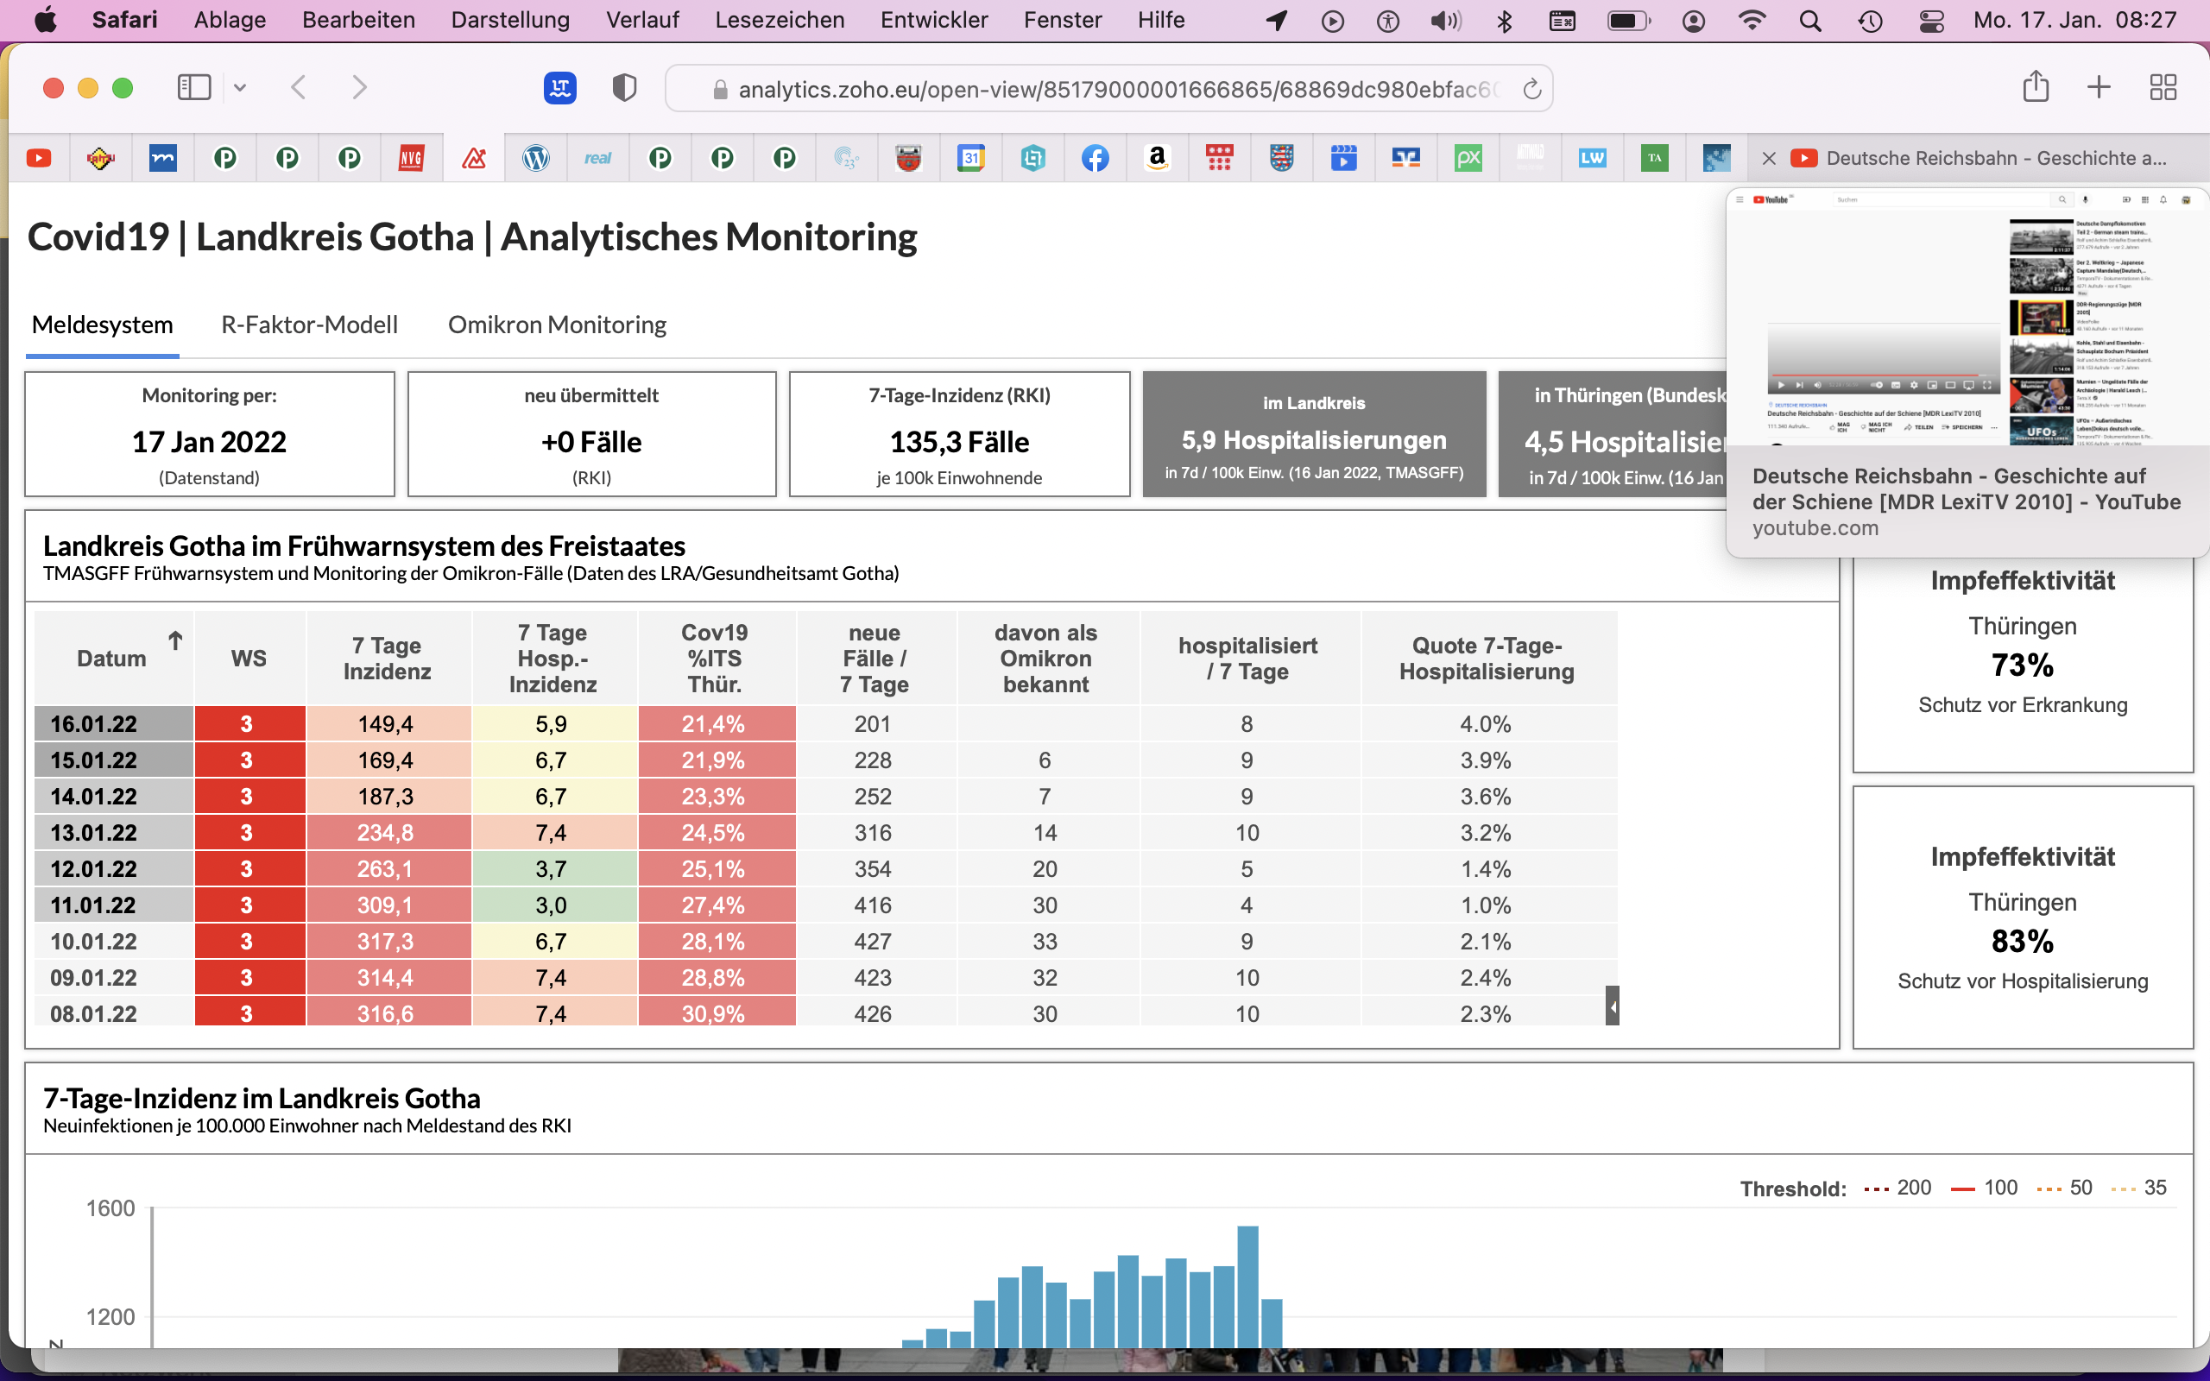Reload the page with the refresh icon
Image resolution: width=2210 pixels, height=1381 pixels.
tap(1531, 89)
